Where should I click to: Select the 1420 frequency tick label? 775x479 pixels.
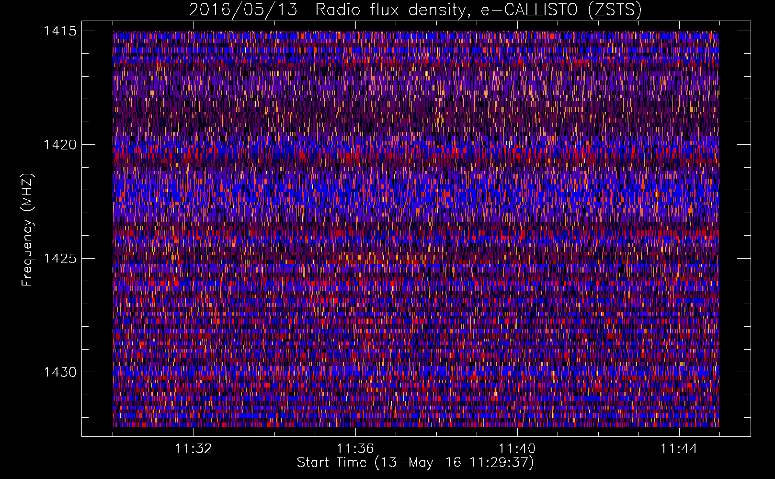[60, 145]
